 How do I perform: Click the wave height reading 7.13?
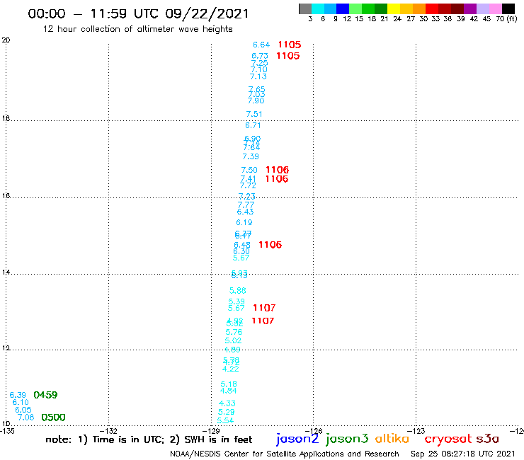pos(258,76)
